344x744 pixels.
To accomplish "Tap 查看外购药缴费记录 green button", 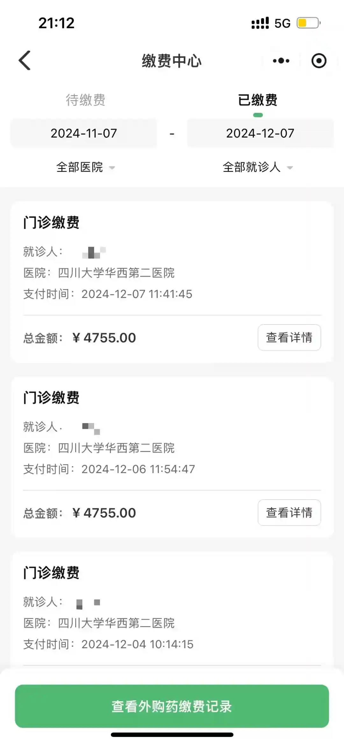I will click(x=172, y=706).
